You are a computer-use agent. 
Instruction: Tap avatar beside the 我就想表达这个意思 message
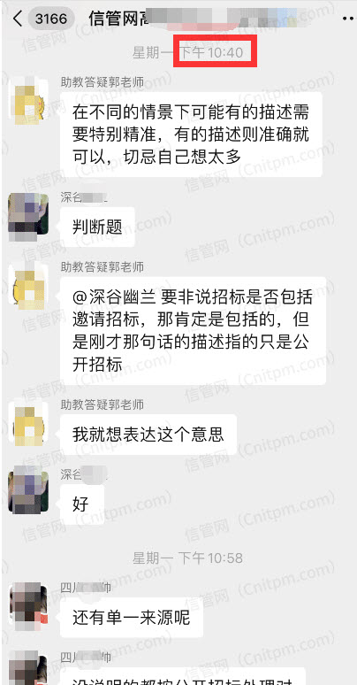28,424
